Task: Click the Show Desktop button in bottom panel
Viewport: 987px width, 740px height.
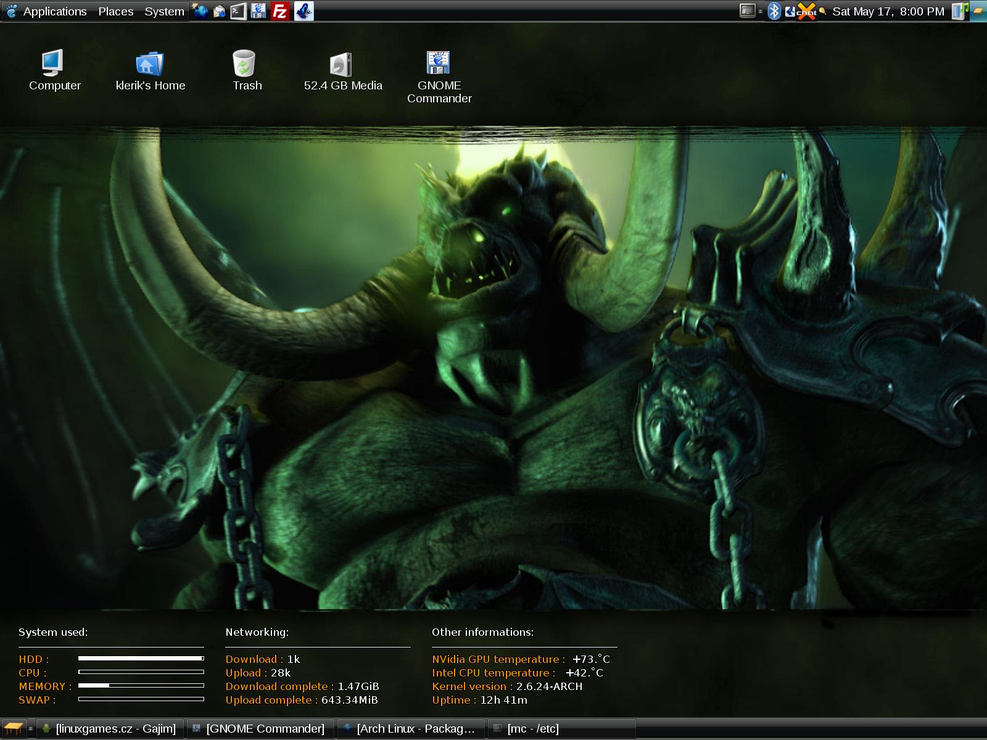Action: pyautogui.click(x=14, y=728)
